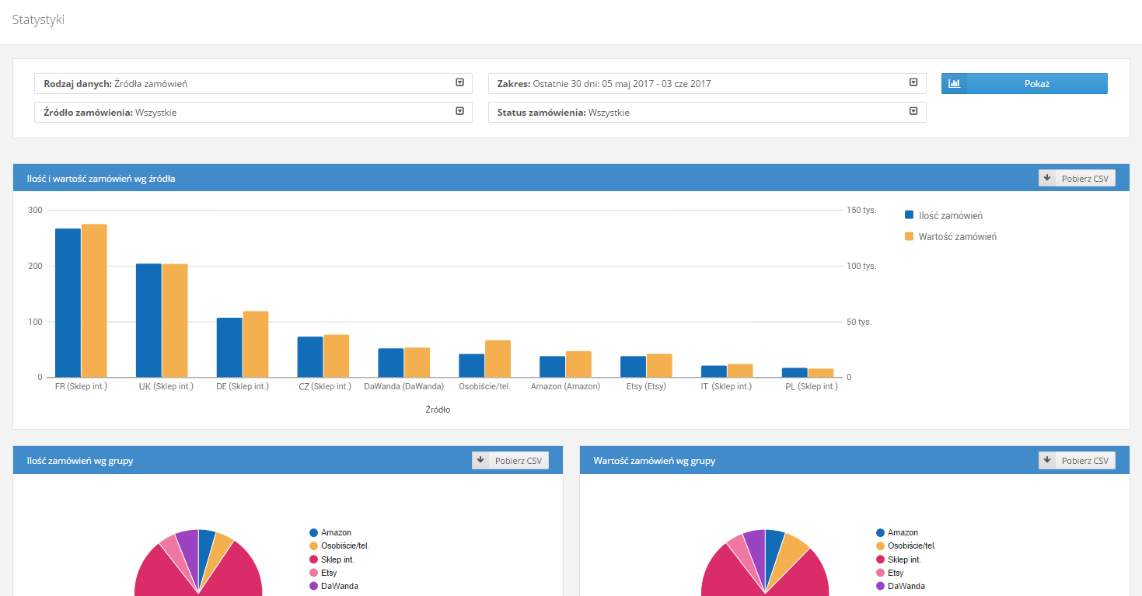Click the orange Osobiście/tel. bar

[x=498, y=359]
